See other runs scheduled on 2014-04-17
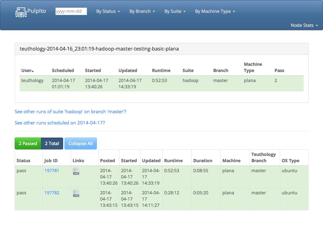 pyautogui.click(x=60, y=123)
